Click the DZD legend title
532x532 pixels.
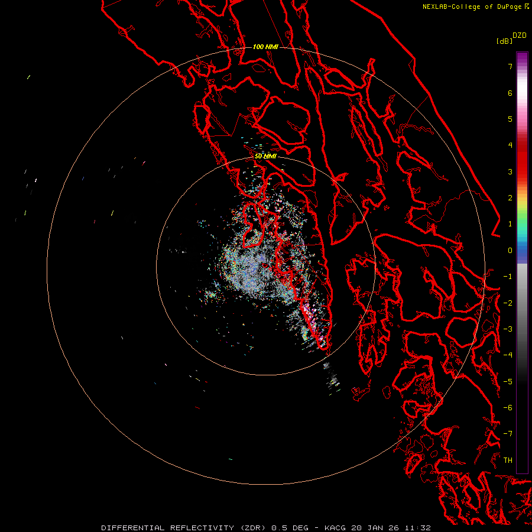520,35
